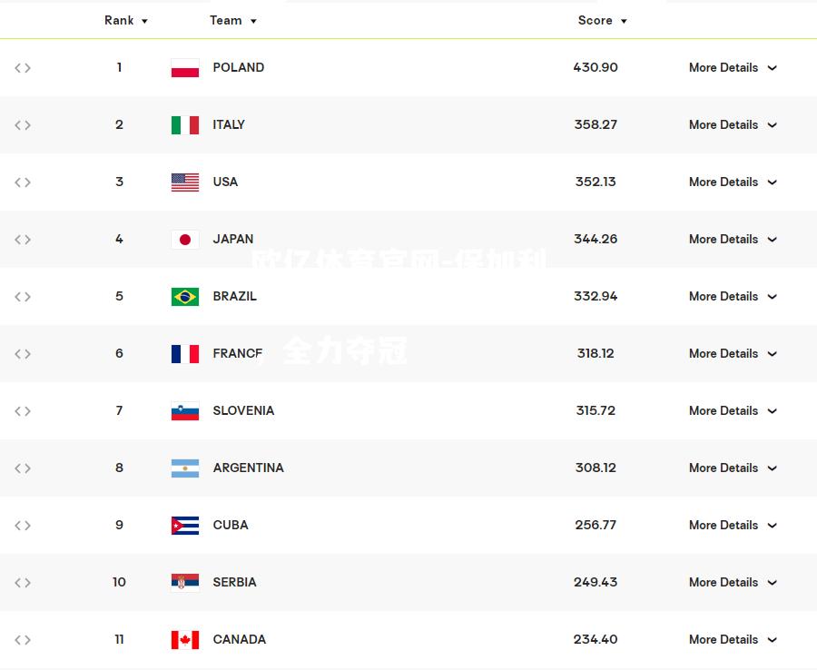Select the SLOVENIA team name
Image resolution: width=817 pixels, height=670 pixels.
point(243,410)
